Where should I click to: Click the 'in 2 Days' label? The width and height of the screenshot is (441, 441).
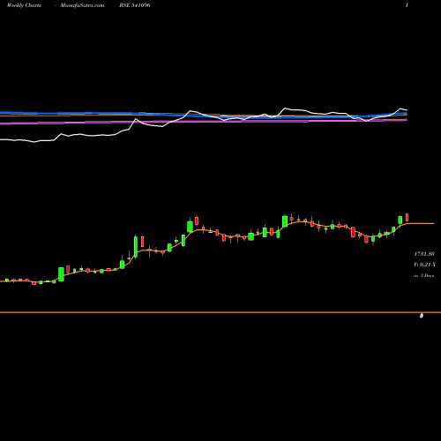[423, 275]
